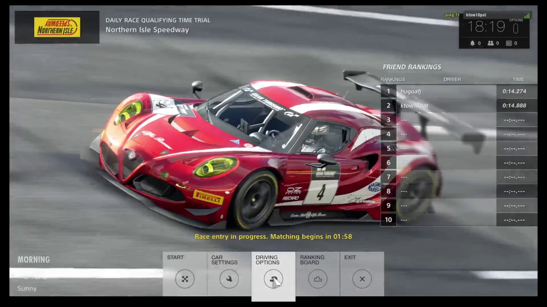
Task: Select empty ranking row 3
Action: click(x=459, y=120)
